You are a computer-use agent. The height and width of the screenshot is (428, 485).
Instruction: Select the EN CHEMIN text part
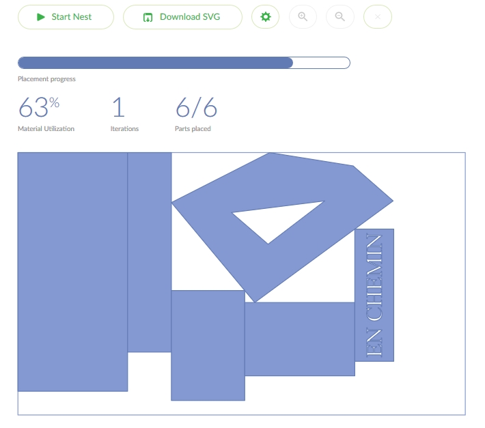coord(374,295)
